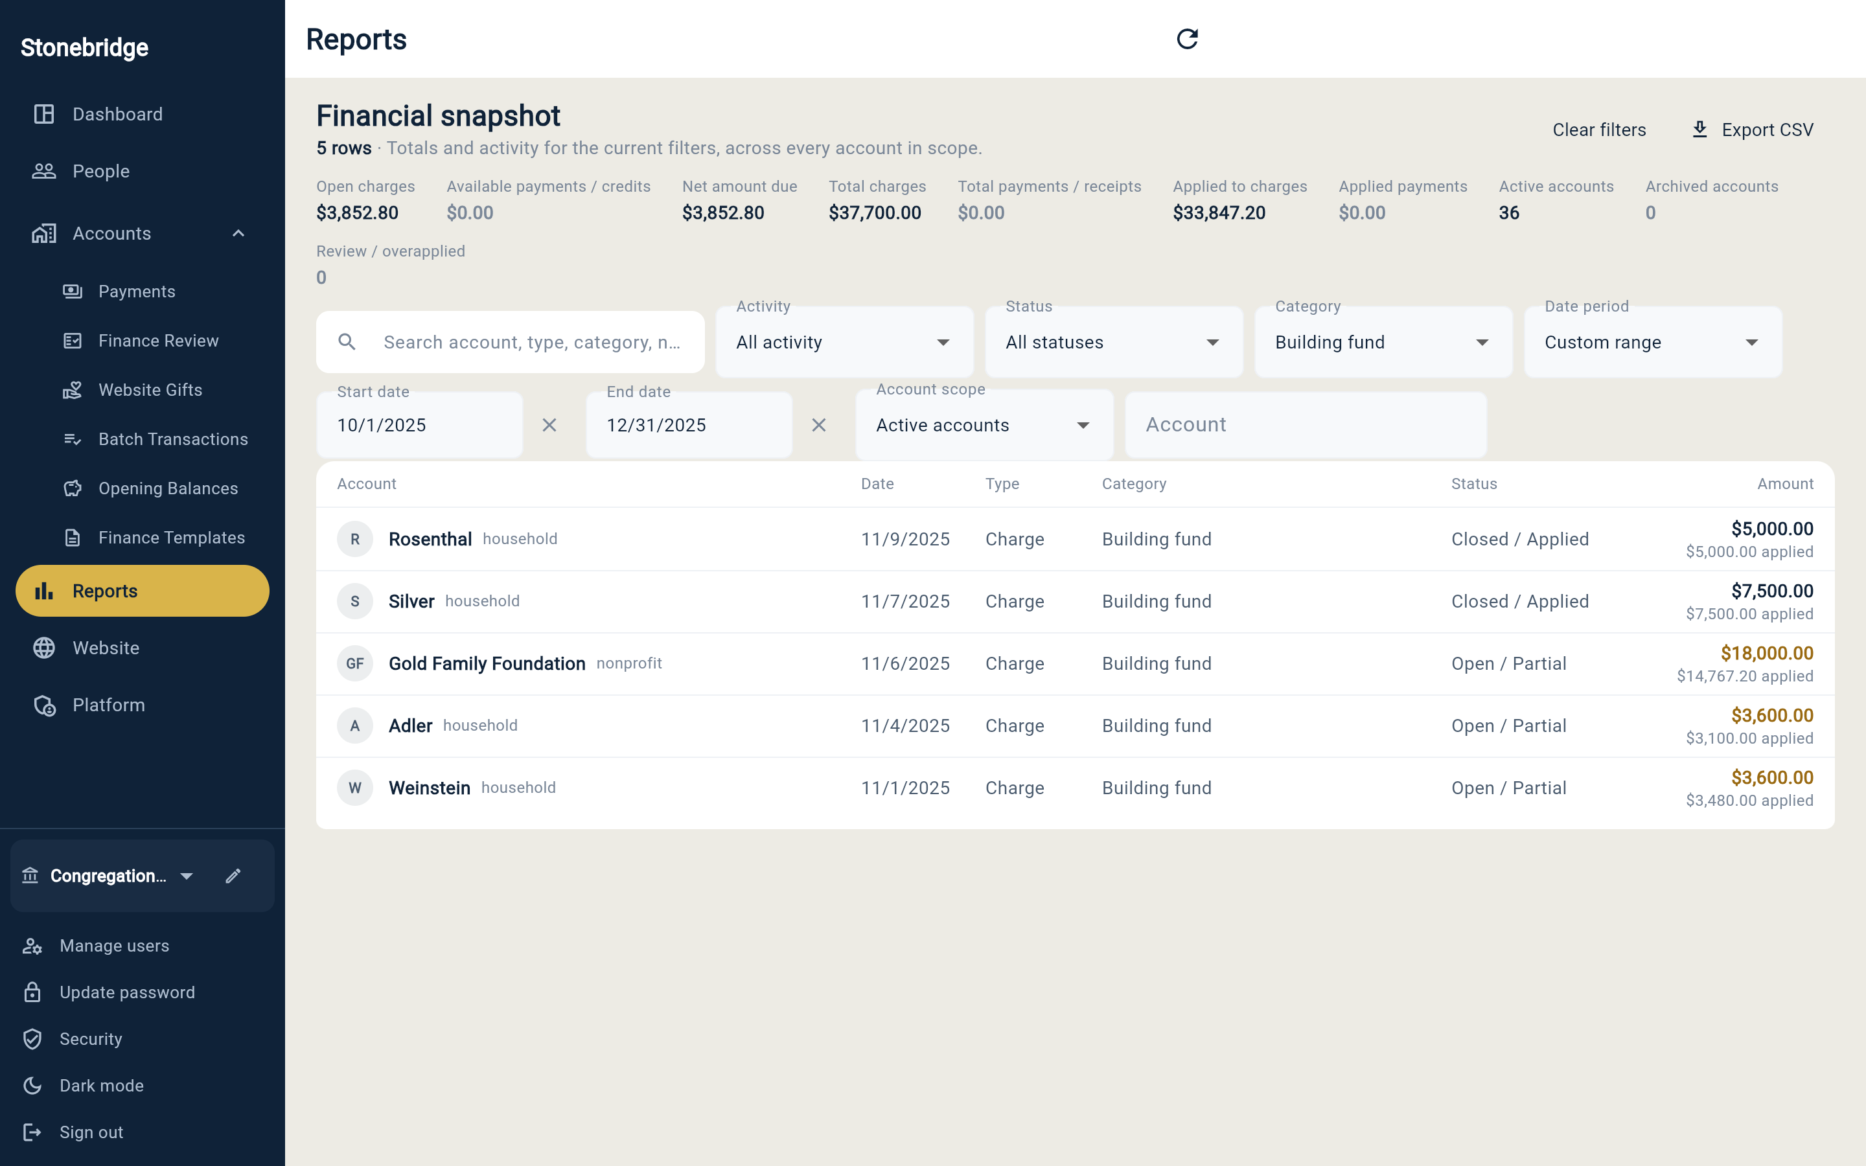Click the End date field 12/31/2025
Viewport: 1866px width, 1166px height.
coord(689,425)
